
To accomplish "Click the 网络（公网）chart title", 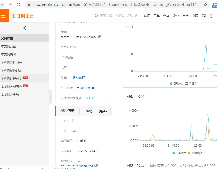I will pyautogui.click(x=137, y=96).
